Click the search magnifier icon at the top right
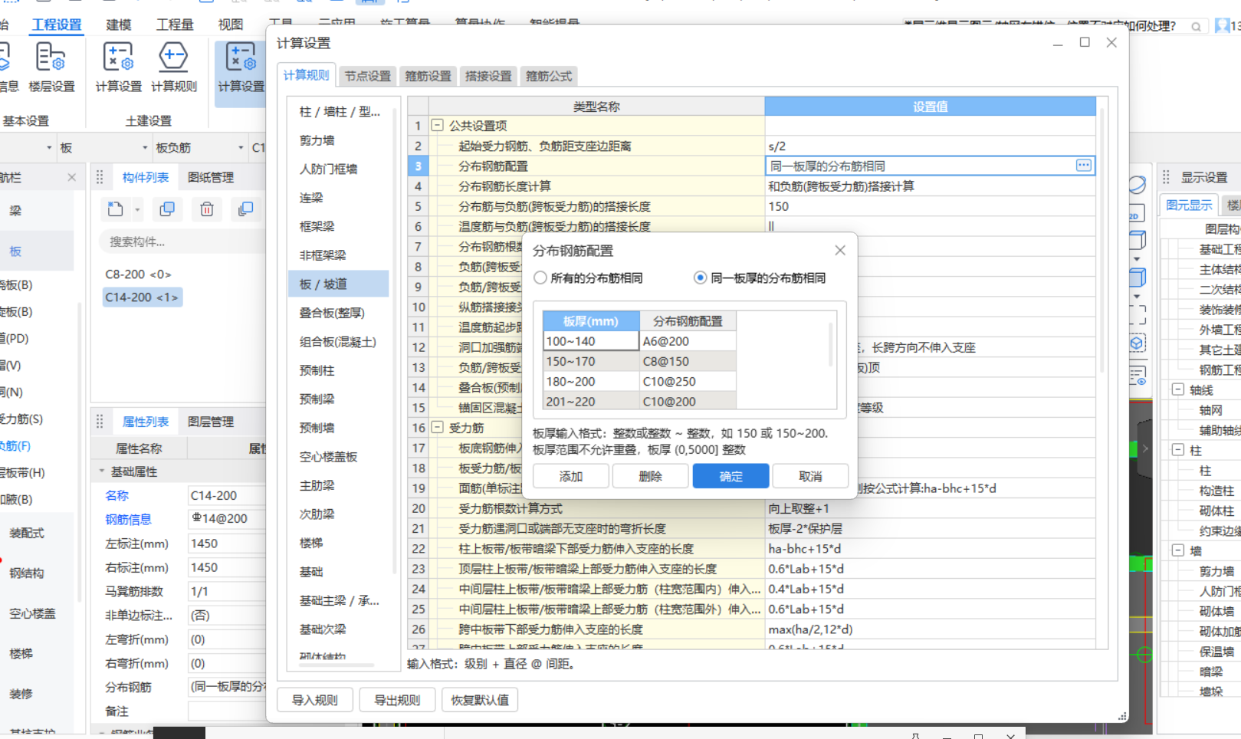Screen dimensions: 1241x739 [1196, 27]
